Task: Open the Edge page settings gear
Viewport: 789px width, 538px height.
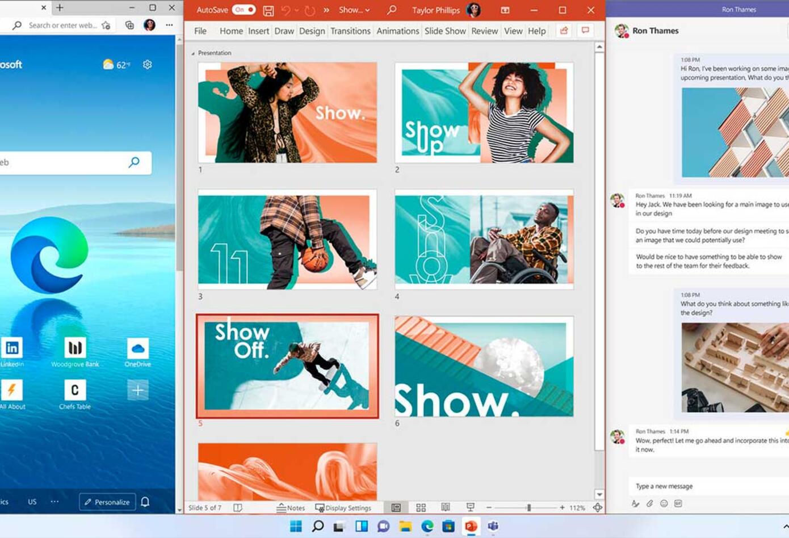Action: click(x=148, y=65)
